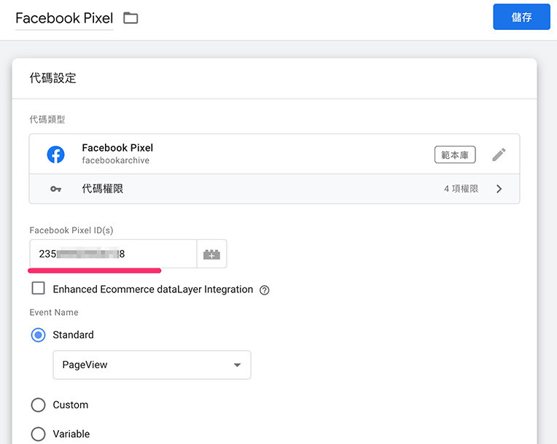Viewport: 557px width, 444px height.
Task: Expand permissions using the right chevron arrow
Action: pos(499,189)
